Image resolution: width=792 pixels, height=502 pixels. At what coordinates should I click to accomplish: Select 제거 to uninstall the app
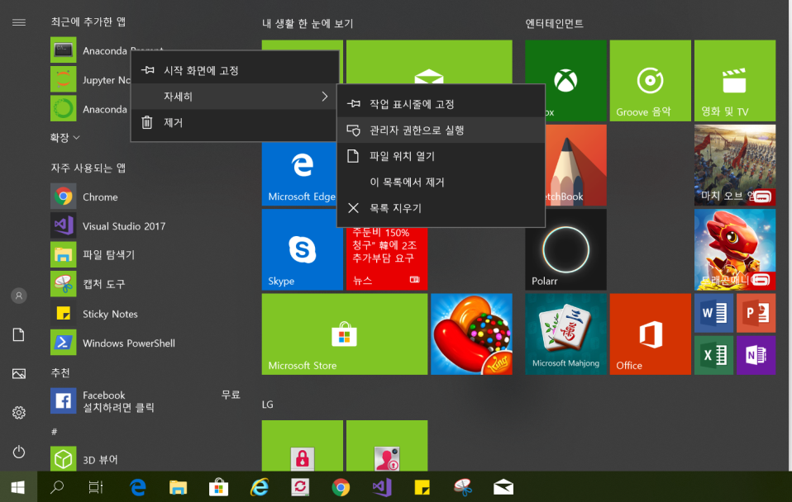(x=235, y=122)
